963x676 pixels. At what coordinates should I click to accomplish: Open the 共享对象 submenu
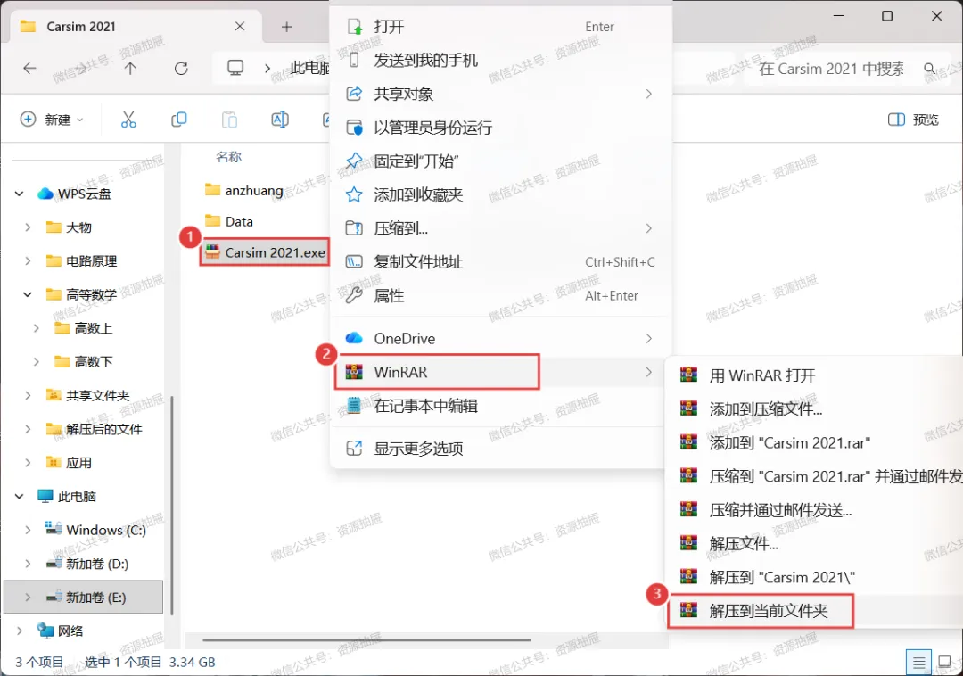point(500,94)
